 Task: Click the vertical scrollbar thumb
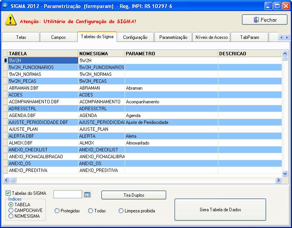point(285,59)
